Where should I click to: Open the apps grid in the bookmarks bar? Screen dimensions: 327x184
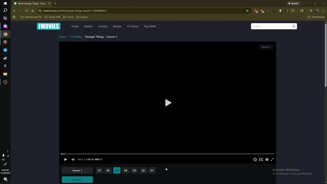pyautogui.click(x=14, y=17)
